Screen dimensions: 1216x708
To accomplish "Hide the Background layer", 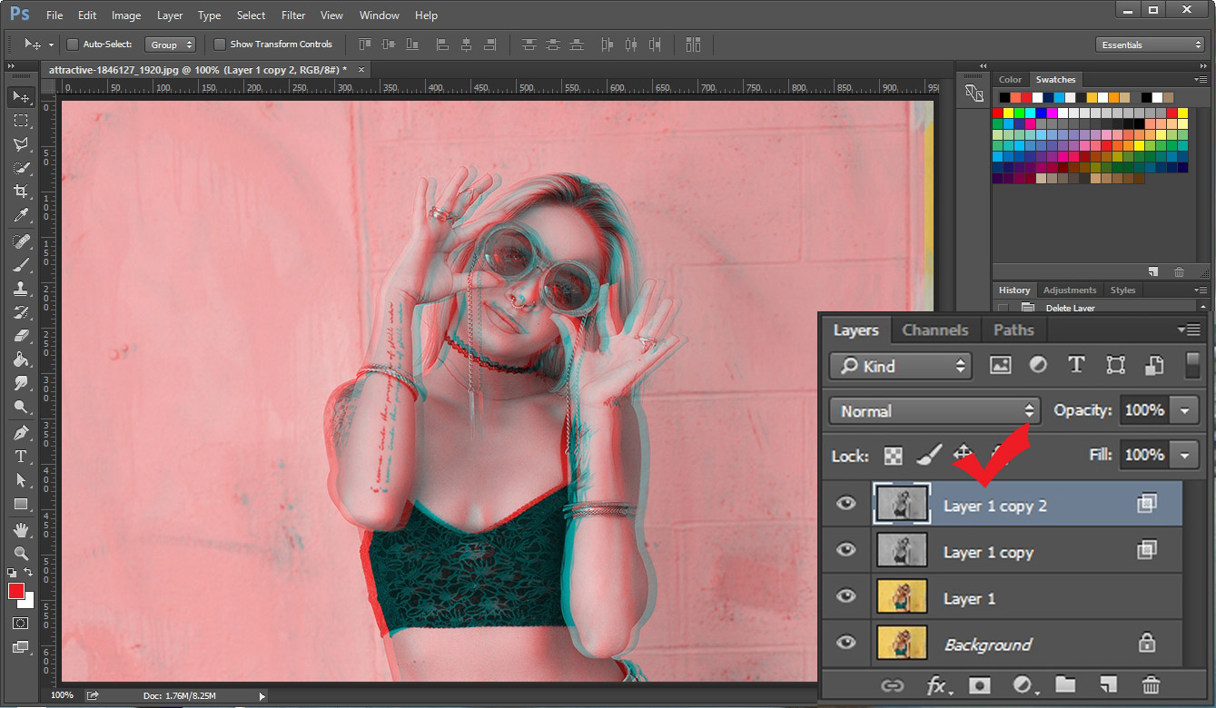I will point(845,642).
